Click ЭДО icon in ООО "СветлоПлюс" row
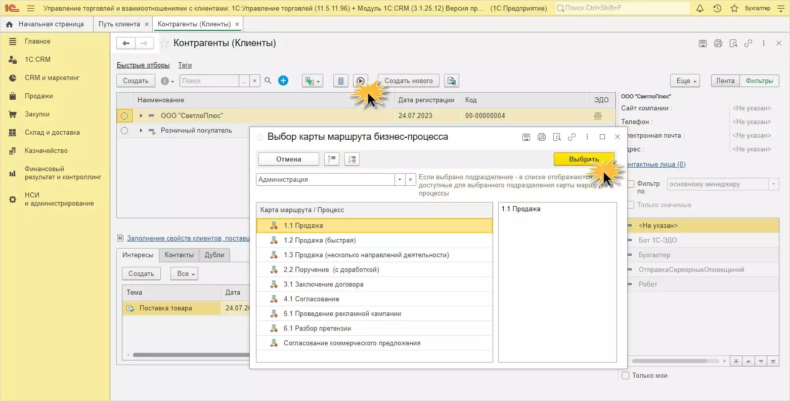This screenshot has height=401, width=790. tap(598, 116)
